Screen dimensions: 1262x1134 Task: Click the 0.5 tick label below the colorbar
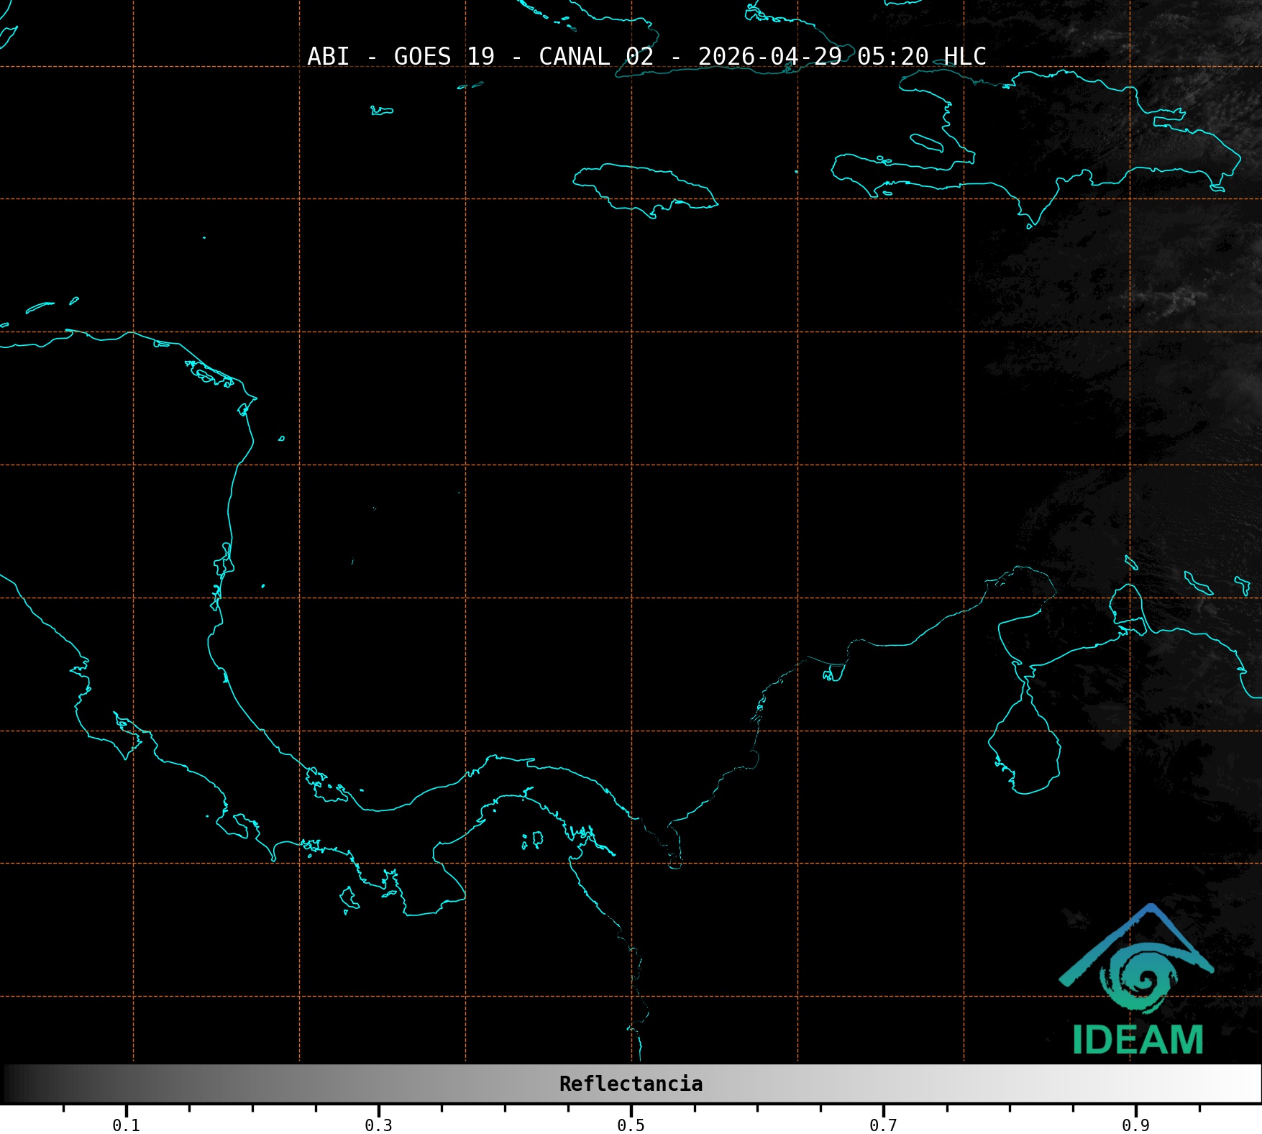[631, 1125]
